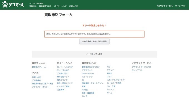Viewport: 189px width, 100px height.
Task: Click お申込情報・過去の履歴へ戻る button
Action: 94,42
